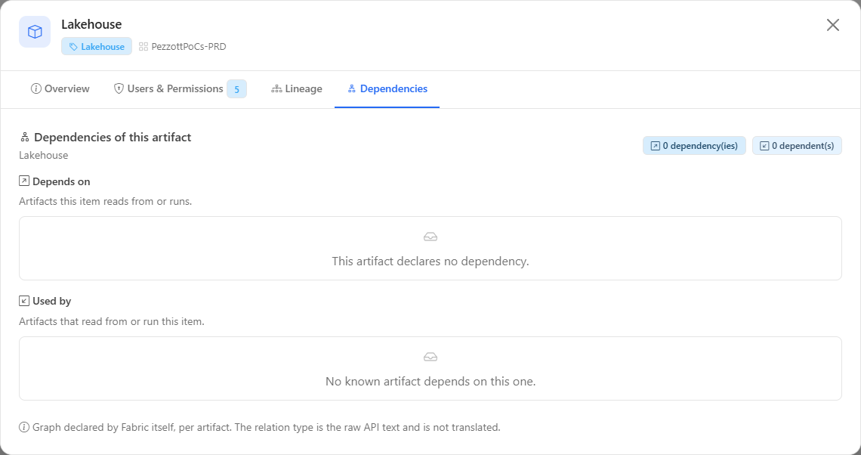Click the outgoing arrow icon beside Depends on

(24, 181)
